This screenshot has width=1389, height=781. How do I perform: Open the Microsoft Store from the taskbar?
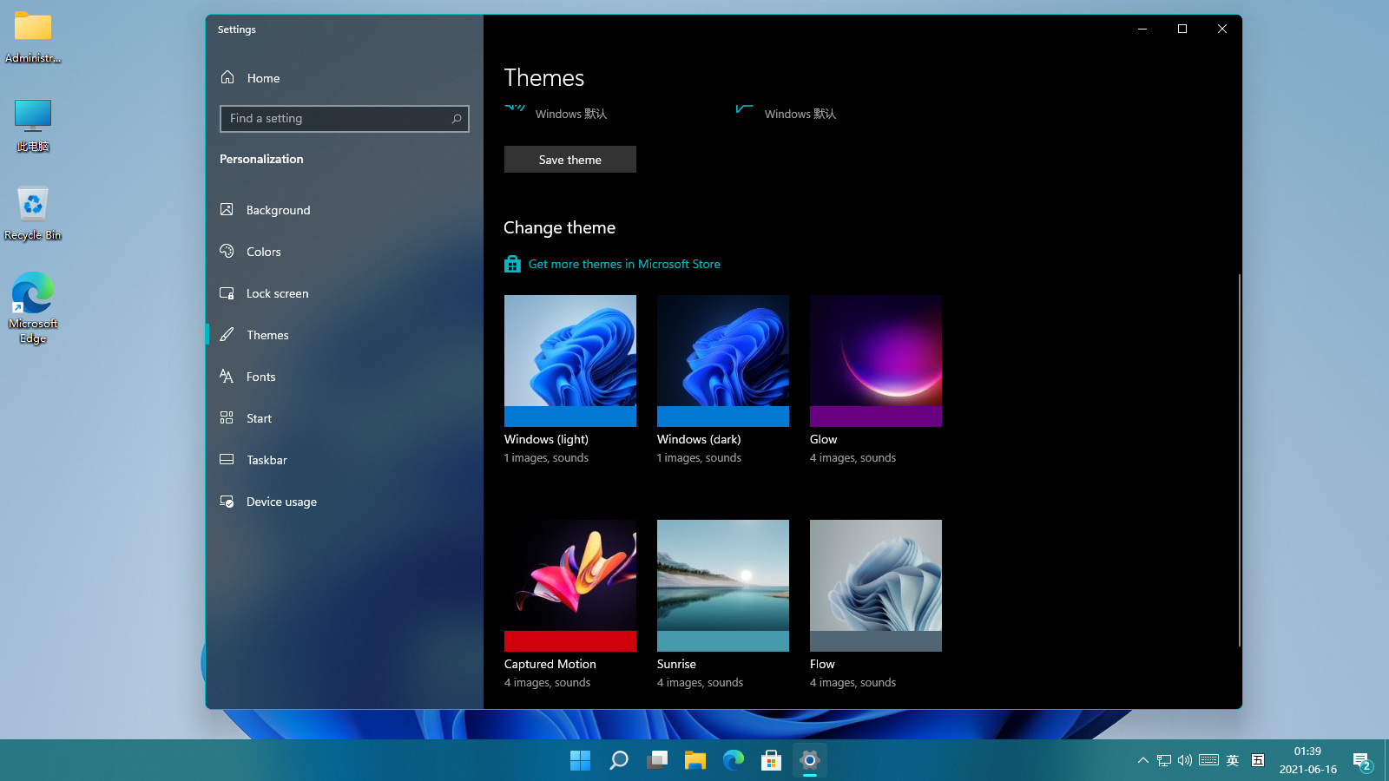pyautogui.click(x=771, y=760)
